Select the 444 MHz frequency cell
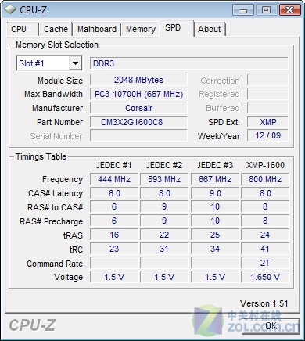 point(114,179)
